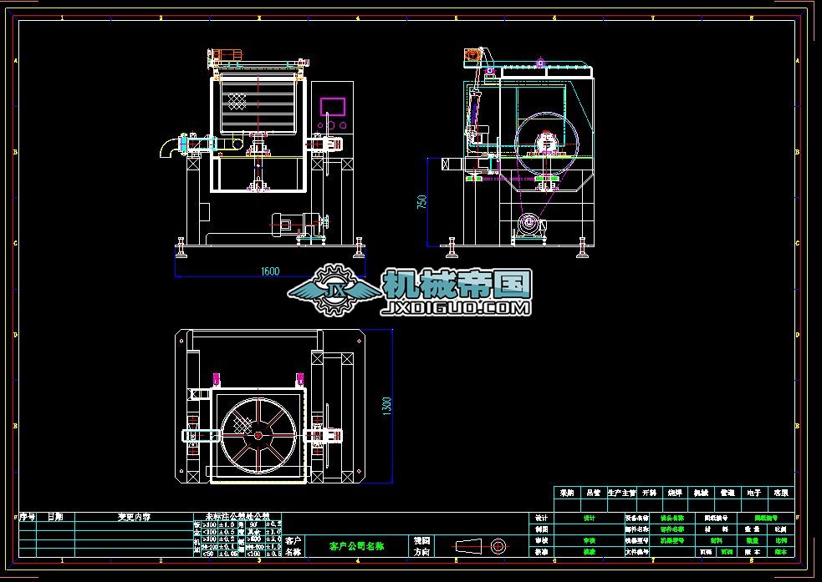
Task: Click the 采购 sign-off header
Action: coord(567,493)
